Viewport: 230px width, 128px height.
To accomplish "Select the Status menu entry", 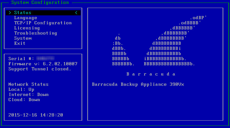I will [x=43, y=13].
